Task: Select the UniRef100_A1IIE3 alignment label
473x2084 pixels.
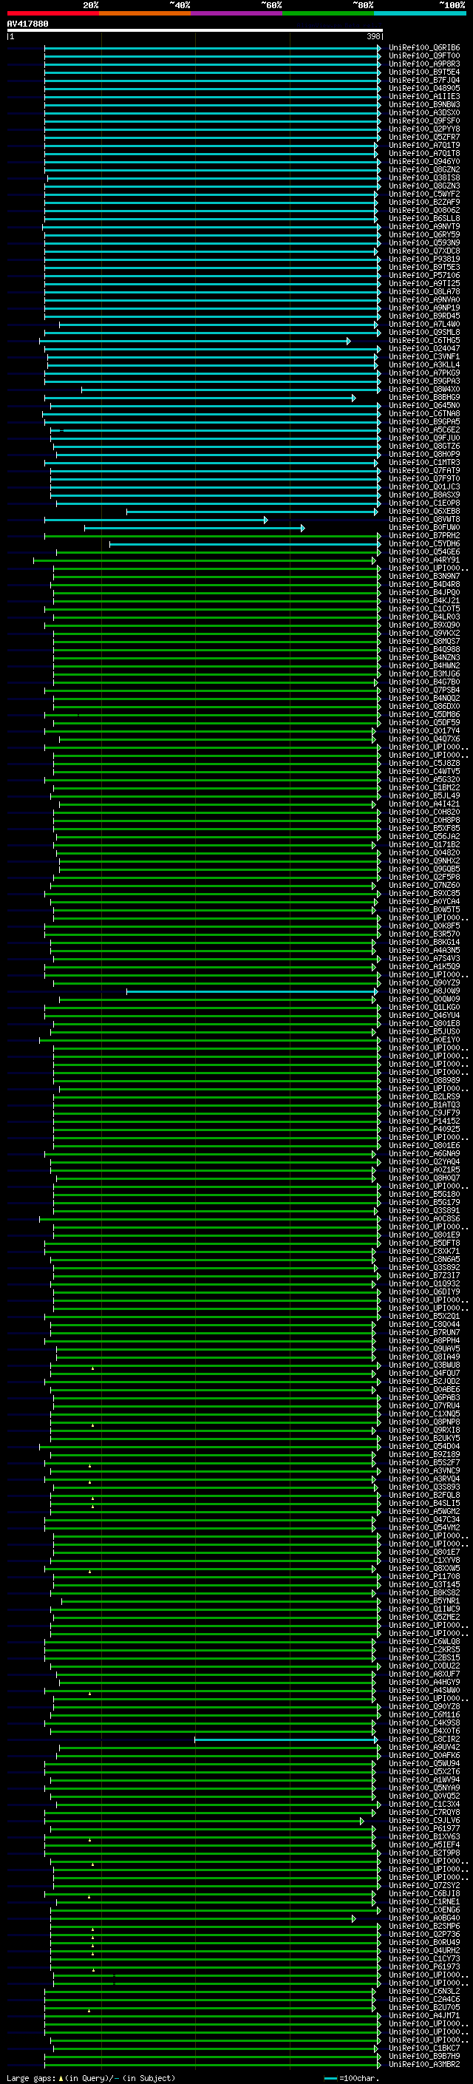Action: [x=423, y=96]
